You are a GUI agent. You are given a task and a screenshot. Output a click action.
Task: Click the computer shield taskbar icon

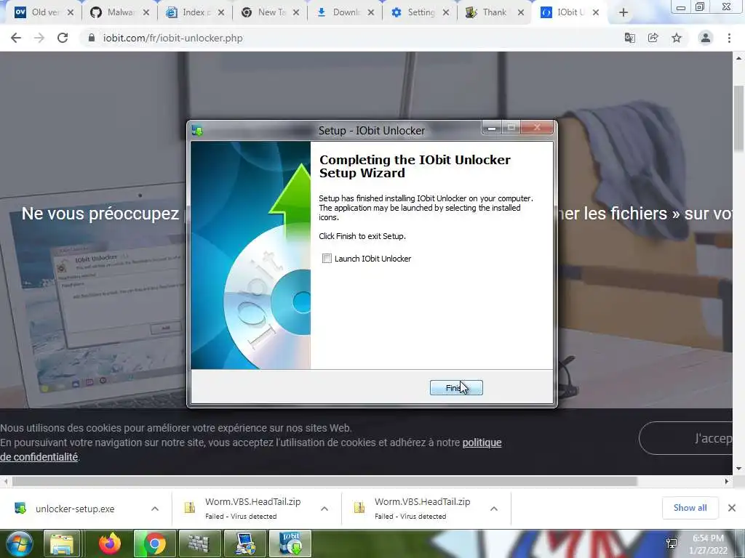(x=244, y=543)
